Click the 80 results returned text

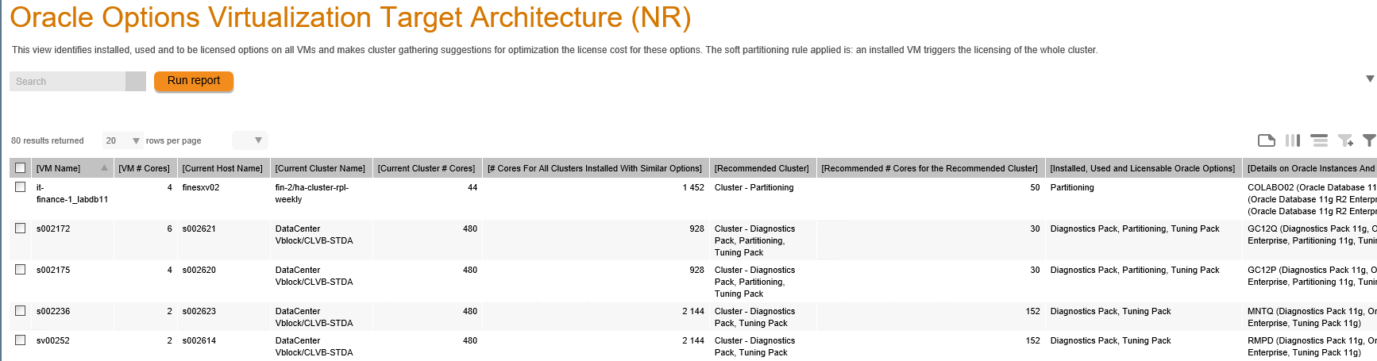point(48,140)
